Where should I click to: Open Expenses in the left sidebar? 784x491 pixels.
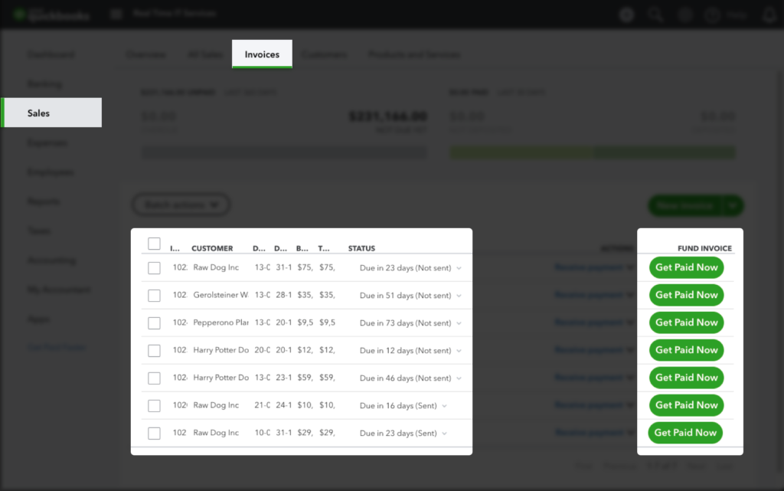click(47, 142)
